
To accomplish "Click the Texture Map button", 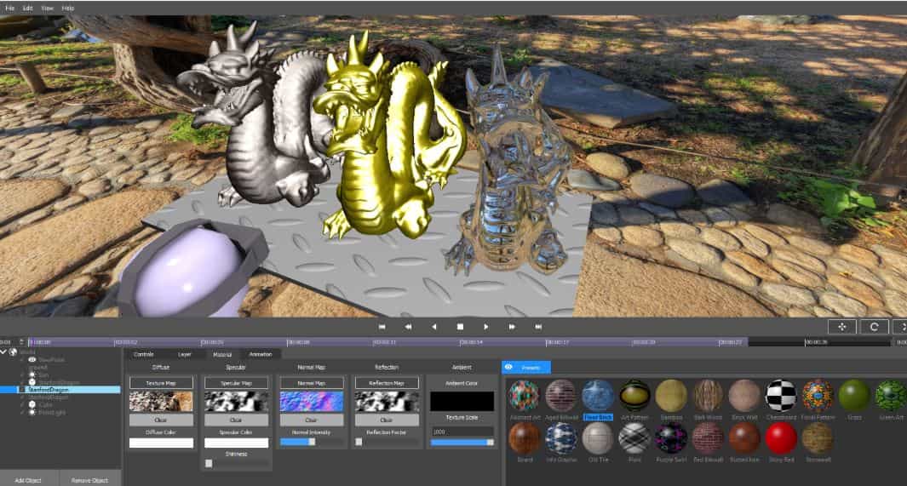I will click(161, 383).
